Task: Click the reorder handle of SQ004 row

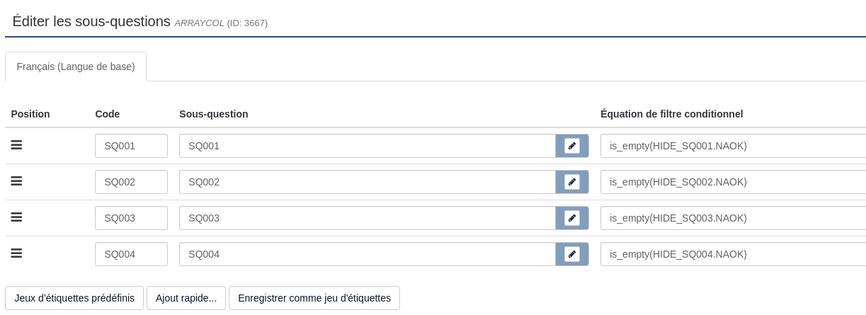Action: coord(16,253)
